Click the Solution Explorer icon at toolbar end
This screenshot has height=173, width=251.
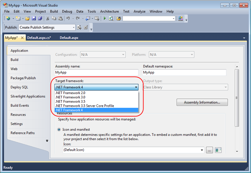point(181,18)
